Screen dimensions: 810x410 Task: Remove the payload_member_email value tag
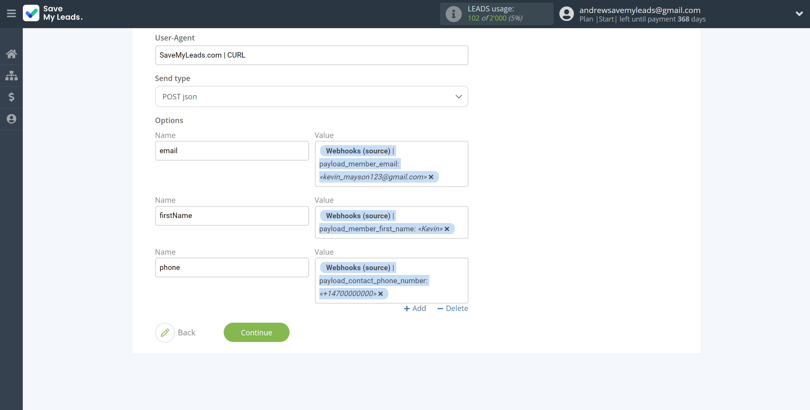[431, 177]
